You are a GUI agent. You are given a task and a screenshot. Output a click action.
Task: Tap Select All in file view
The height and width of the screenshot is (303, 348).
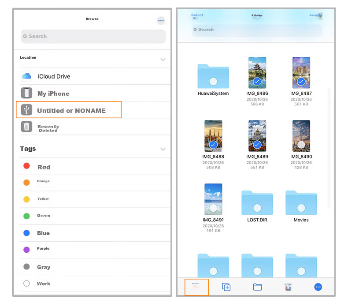(x=197, y=16)
